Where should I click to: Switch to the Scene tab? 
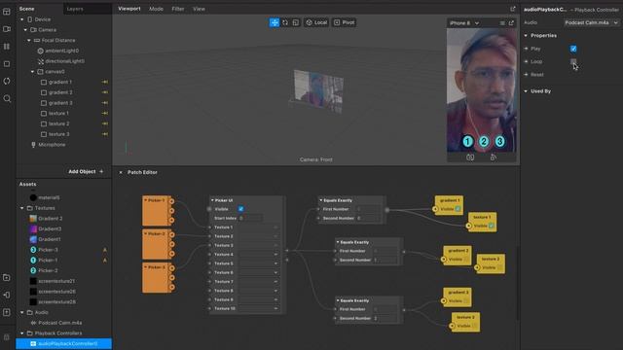tap(26, 9)
